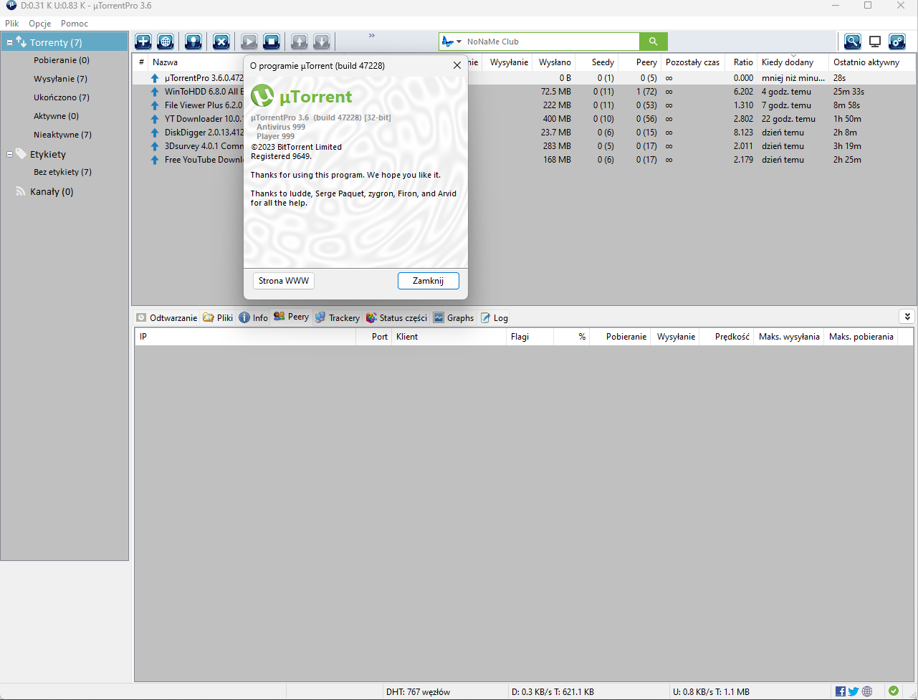Open the Pomoc menu
Image resolution: width=918 pixels, height=700 pixels.
click(75, 24)
